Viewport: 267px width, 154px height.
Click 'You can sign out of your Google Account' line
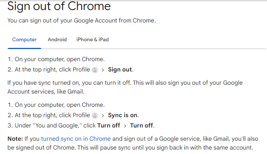[x=82, y=21]
